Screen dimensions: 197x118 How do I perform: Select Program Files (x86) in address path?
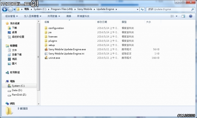[x=62, y=9]
